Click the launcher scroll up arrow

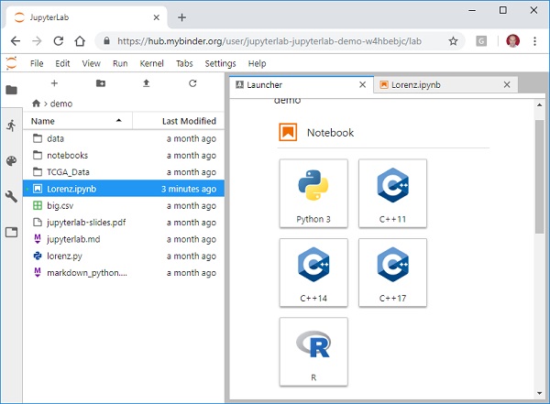point(539,104)
